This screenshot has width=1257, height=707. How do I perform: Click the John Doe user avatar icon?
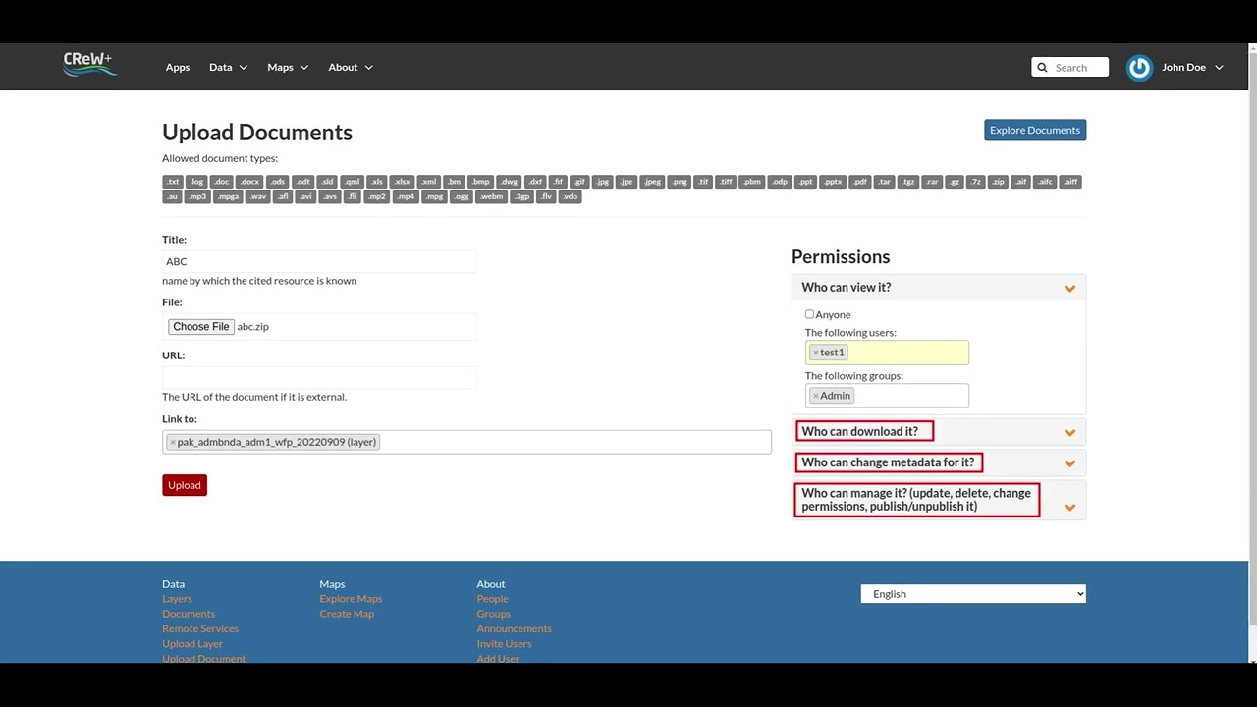[x=1139, y=67]
